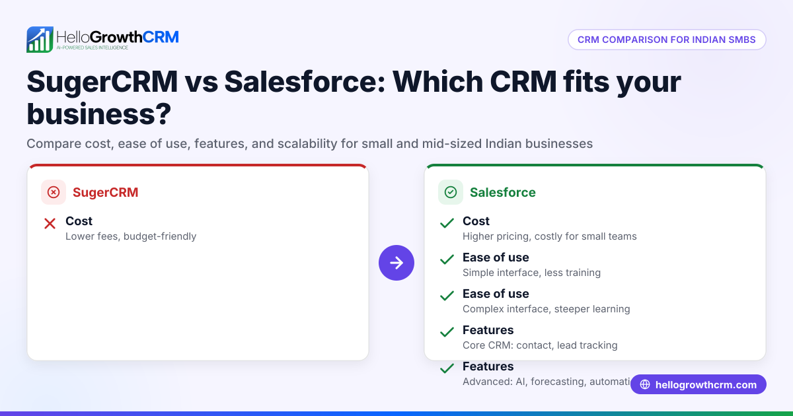Select 'Simple interface, less training' text
The width and height of the screenshot is (793, 416).
click(531, 273)
